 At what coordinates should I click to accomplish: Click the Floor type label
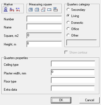[10, 81]
